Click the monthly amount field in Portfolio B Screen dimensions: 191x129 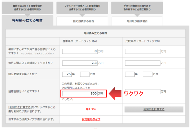(143, 63)
